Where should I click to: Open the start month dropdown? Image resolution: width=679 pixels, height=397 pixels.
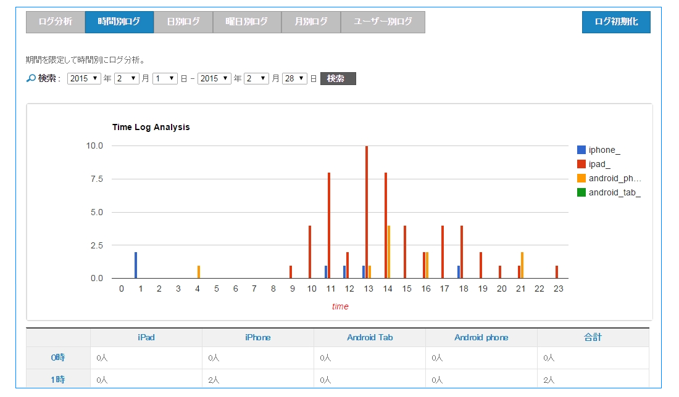click(127, 79)
